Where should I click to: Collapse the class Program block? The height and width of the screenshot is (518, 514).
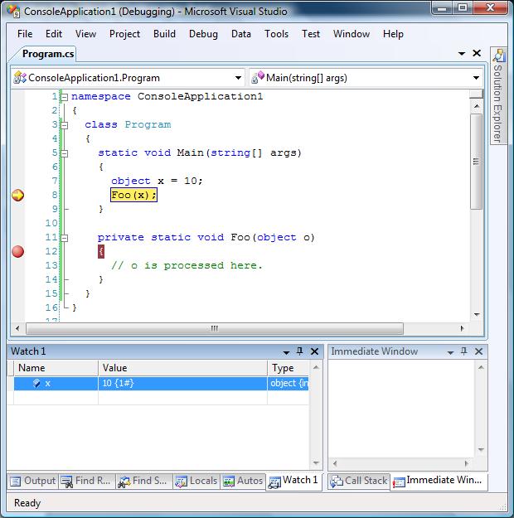coord(65,125)
